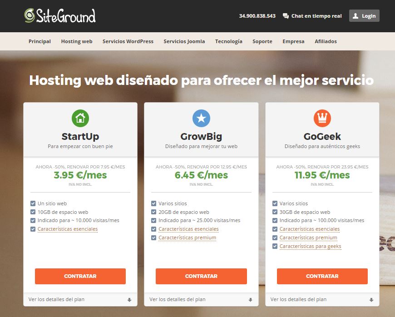This screenshot has width=395, height=317.
Task: Toggle StartUp 'Características esenciales' checkbox
Action: point(33,229)
